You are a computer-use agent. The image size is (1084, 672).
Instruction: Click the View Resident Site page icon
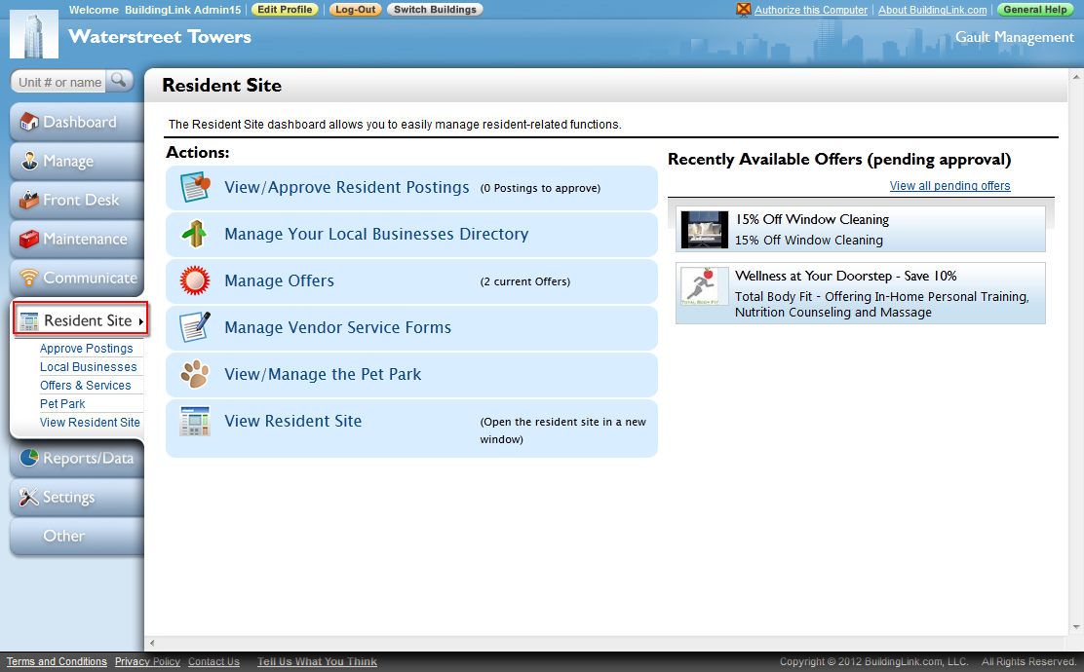[x=195, y=422]
